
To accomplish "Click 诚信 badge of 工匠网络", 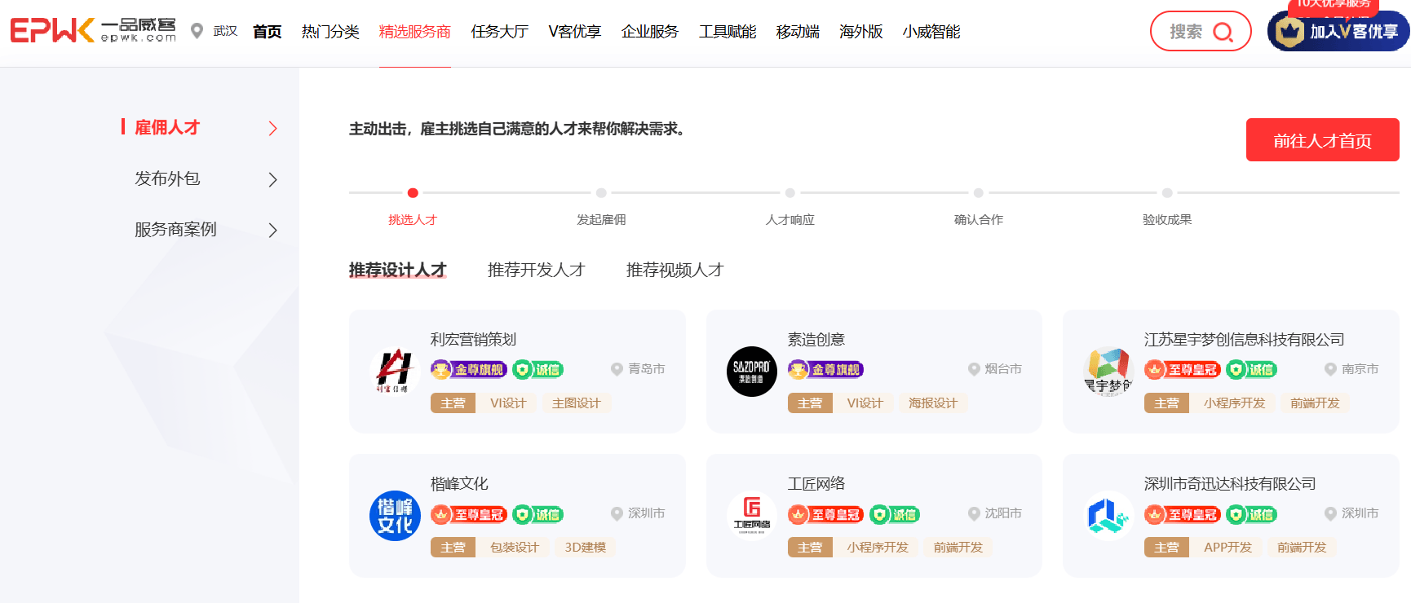I will pyautogui.click(x=895, y=514).
